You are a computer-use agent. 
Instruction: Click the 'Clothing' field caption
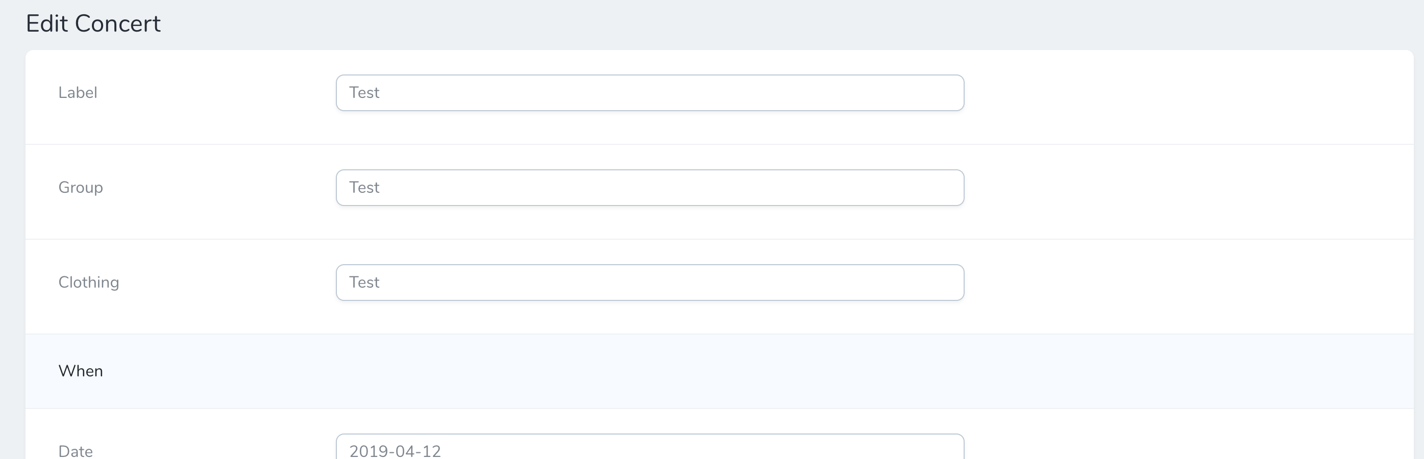coord(89,282)
